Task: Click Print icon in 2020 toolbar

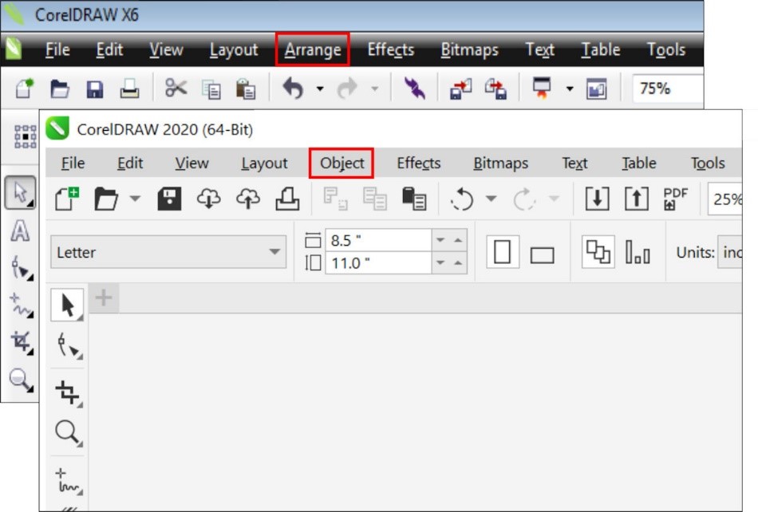Action: 287,199
